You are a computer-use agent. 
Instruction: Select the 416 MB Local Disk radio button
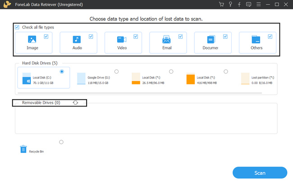pyautogui.click(x=226, y=71)
